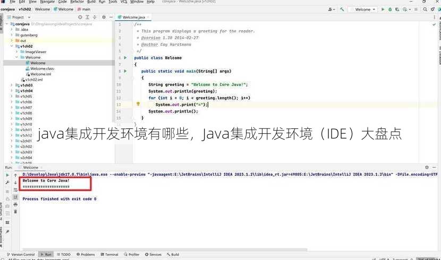Click the wrench icon in the Run panel
Viewport: 441px width, 260px height.
point(7,183)
